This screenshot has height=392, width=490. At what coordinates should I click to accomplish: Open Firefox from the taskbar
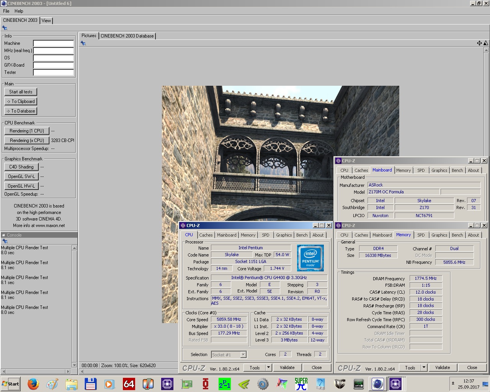tap(33, 384)
